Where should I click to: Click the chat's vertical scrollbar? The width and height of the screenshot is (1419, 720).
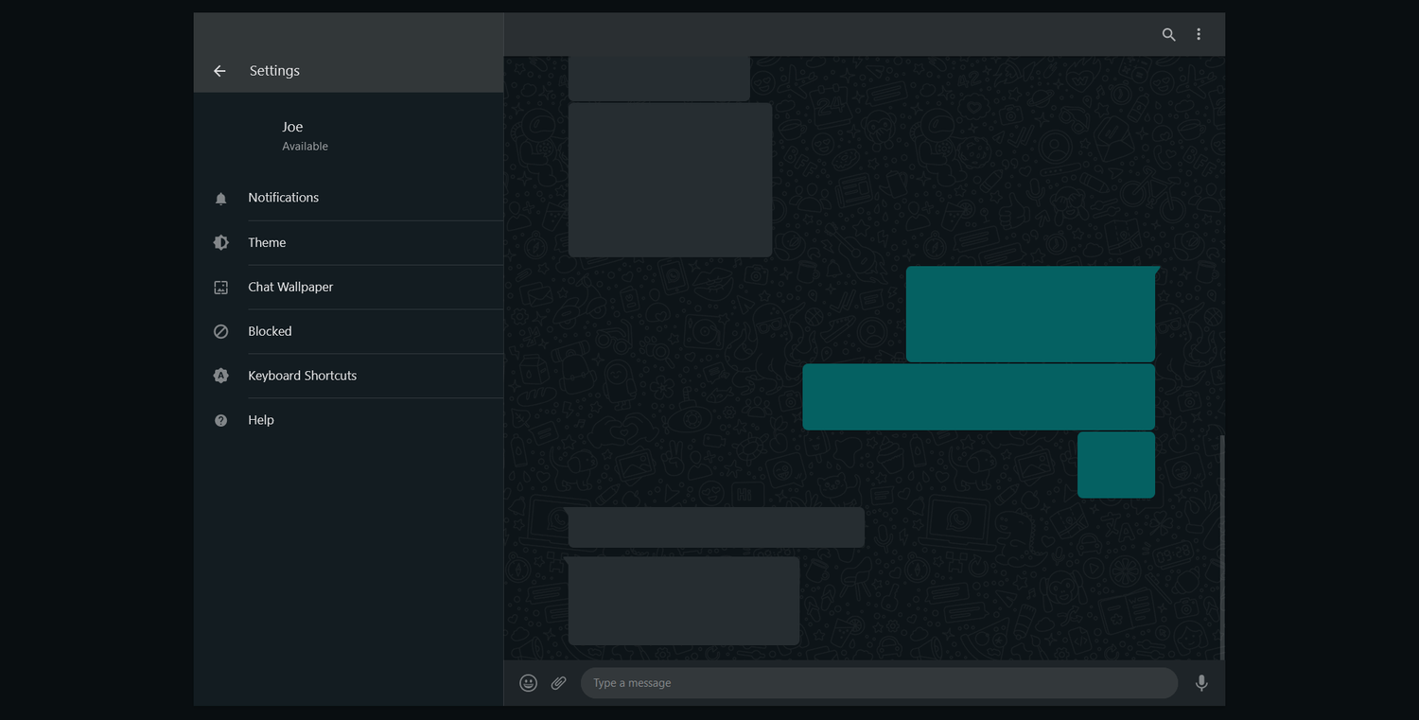[1222, 547]
